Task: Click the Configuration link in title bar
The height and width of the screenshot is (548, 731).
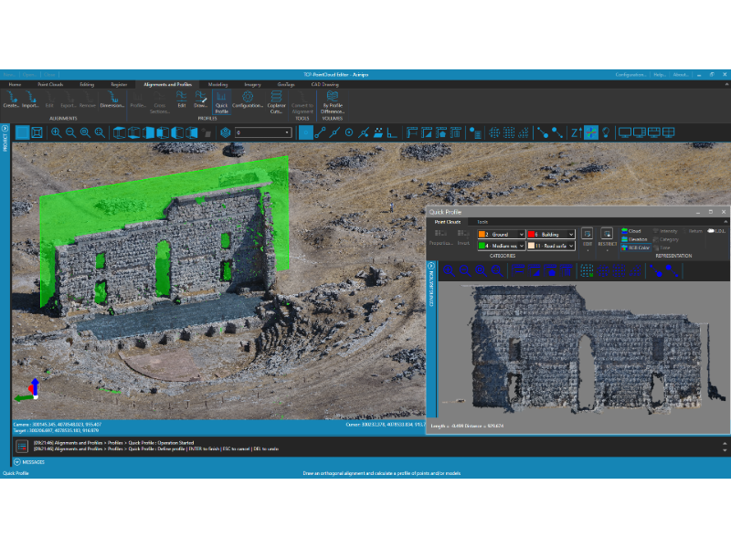Action: click(x=630, y=75)
